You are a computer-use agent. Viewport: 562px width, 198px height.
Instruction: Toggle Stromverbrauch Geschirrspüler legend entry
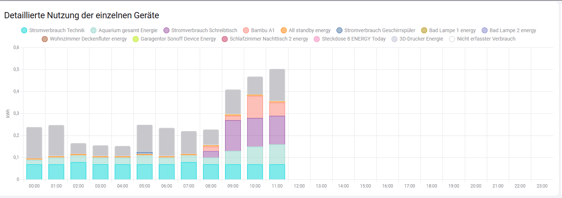(x=376, y=30)
